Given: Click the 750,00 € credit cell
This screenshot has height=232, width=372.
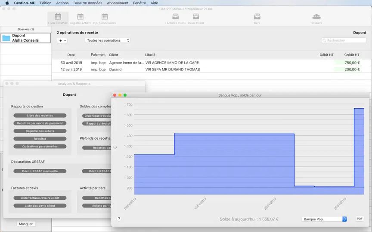Looking at the screenshot, I should click(352, 63).
